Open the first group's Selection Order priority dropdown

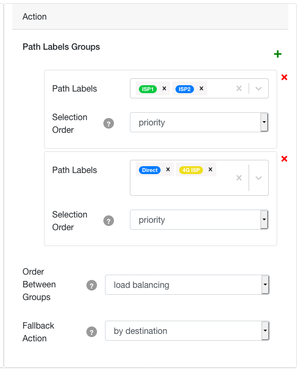pos(199,122)
